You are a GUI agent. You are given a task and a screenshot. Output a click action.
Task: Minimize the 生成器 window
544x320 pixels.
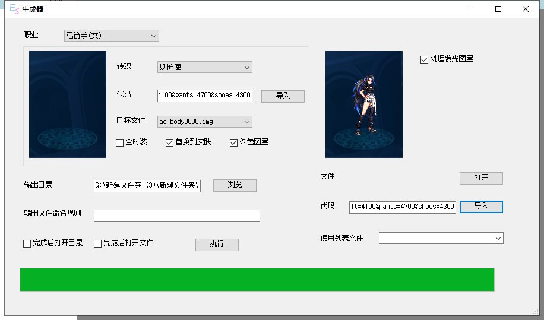(471, 9)
